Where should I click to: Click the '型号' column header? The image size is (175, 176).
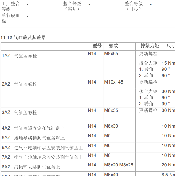pos(97,46)
